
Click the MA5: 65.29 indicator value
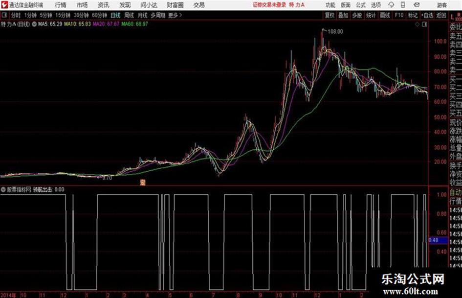click(x=50, y=24)
